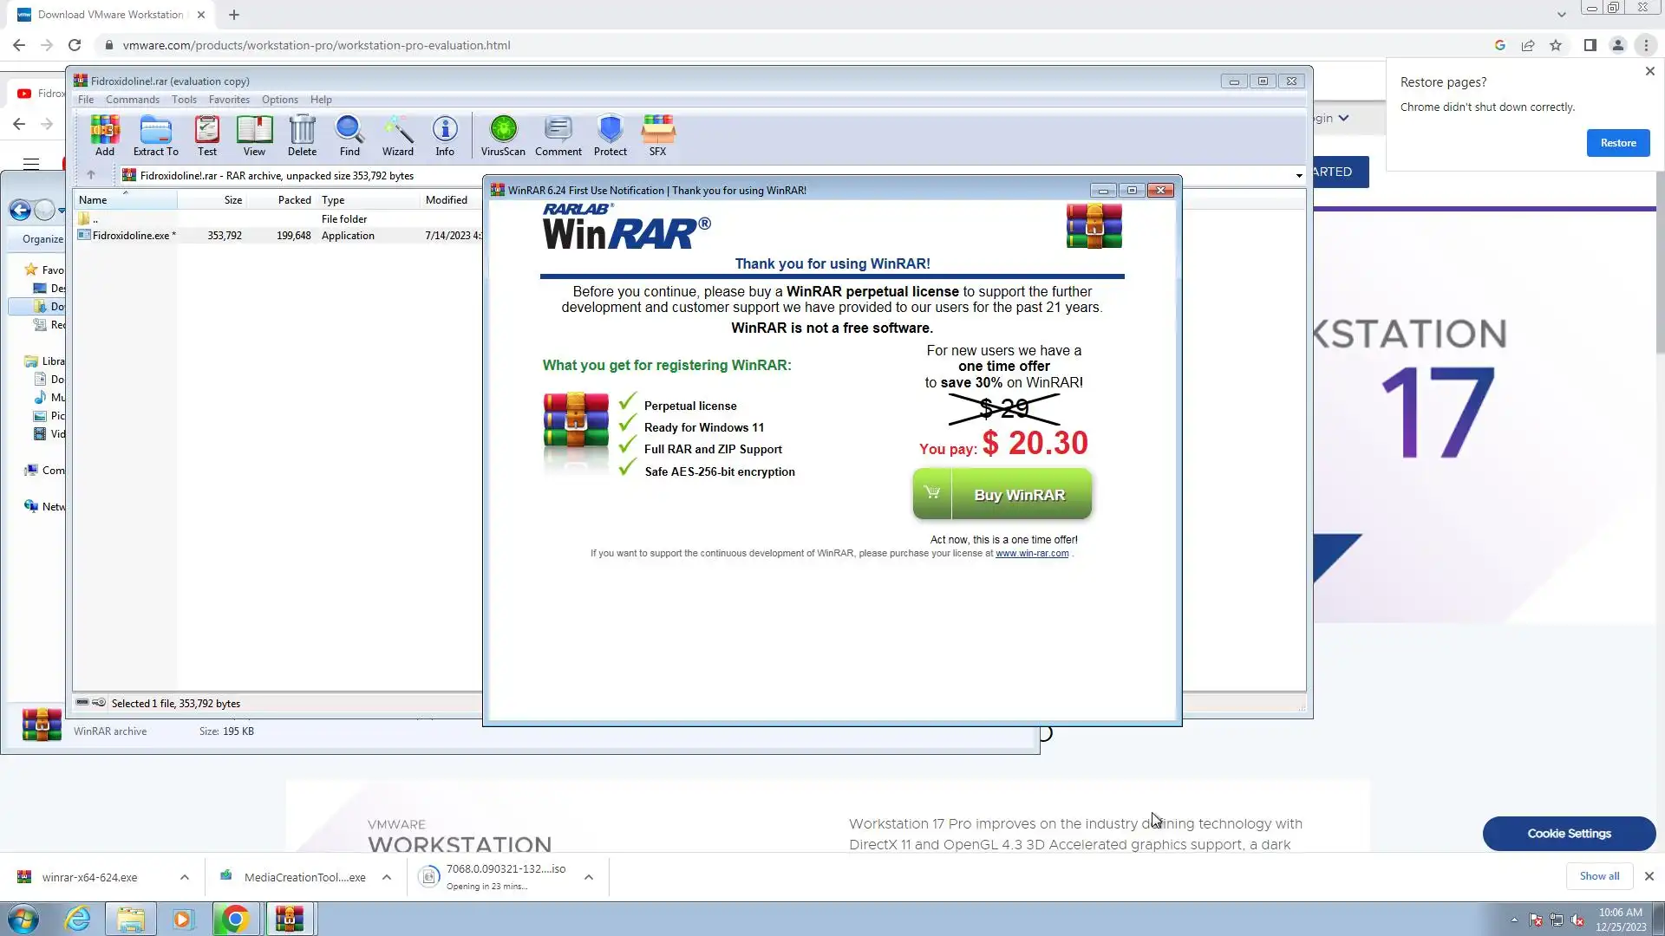Viewport: 1665px width, 936px height.
Task: Open the www.win-rar.com link
Action: coord(1031,554)
